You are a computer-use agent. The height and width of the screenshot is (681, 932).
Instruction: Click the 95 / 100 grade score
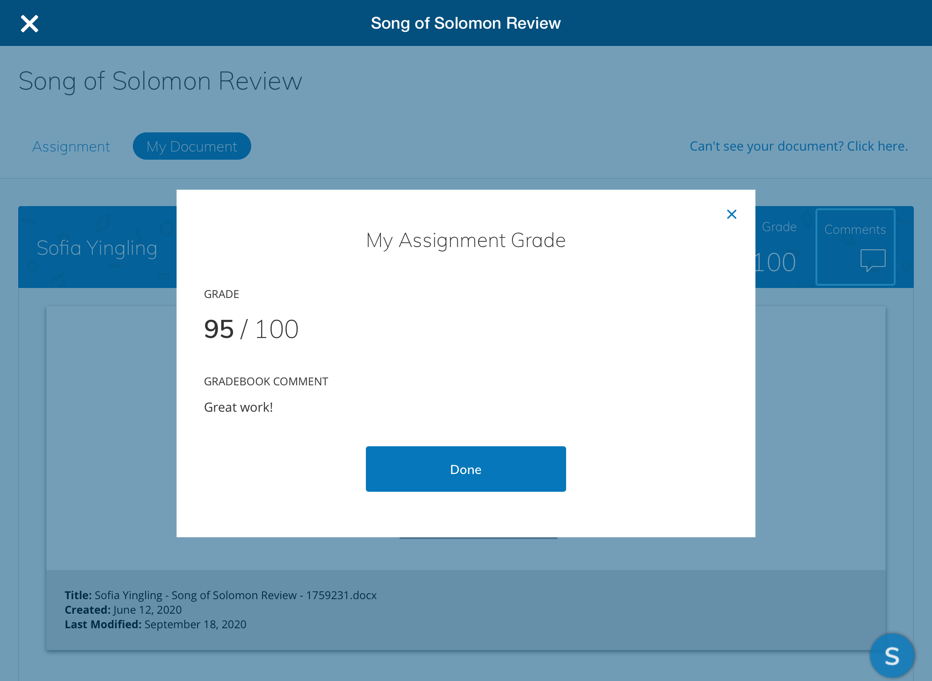click(251, 329)
